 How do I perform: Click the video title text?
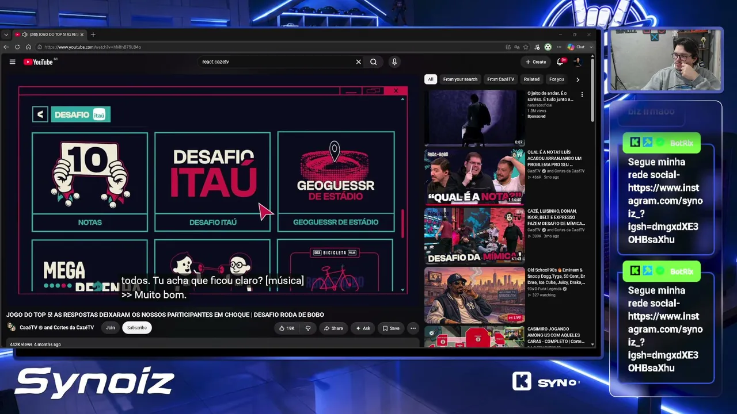(x=165, y=315)
